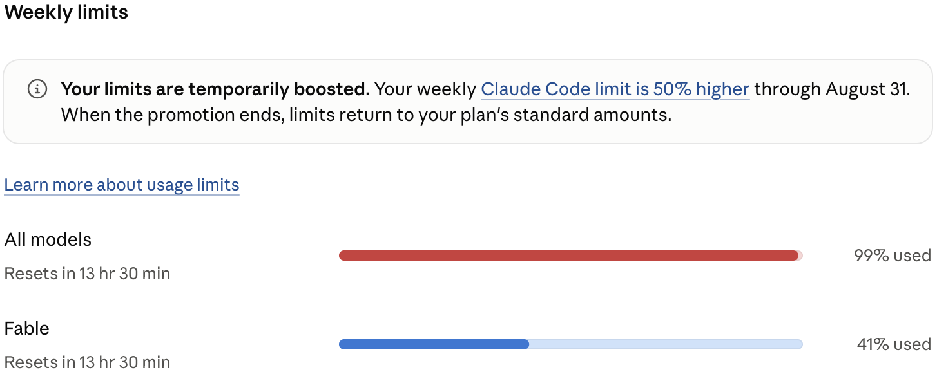Click the pale remaining tip of All models bar

click(800, 256)
